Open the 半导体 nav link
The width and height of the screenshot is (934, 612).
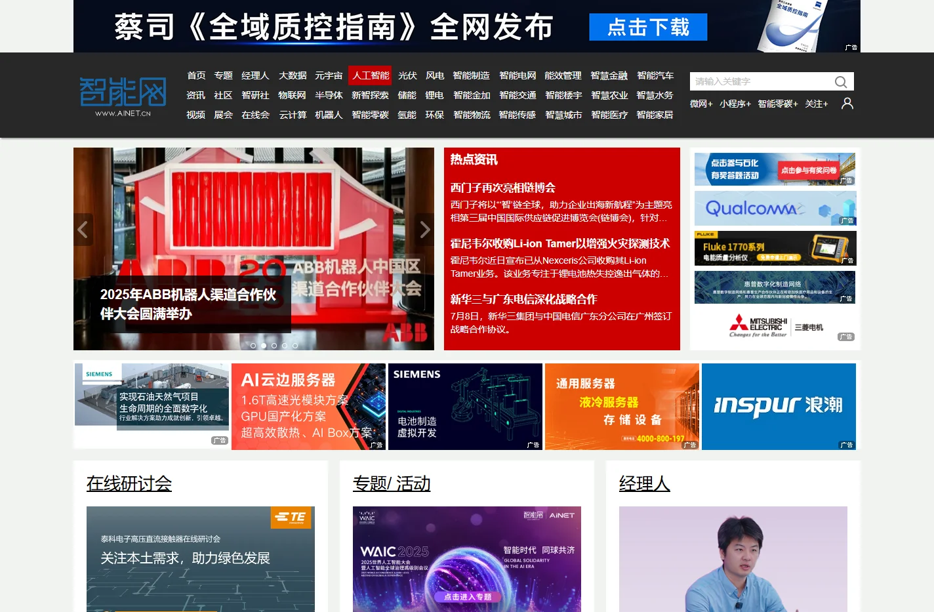(329, 95)
